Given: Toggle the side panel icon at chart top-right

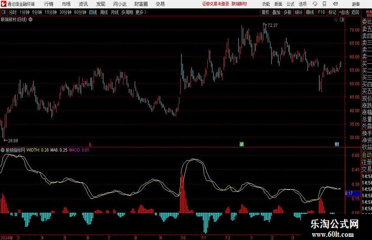Looking at the screenshot, I should coord(342,20).
